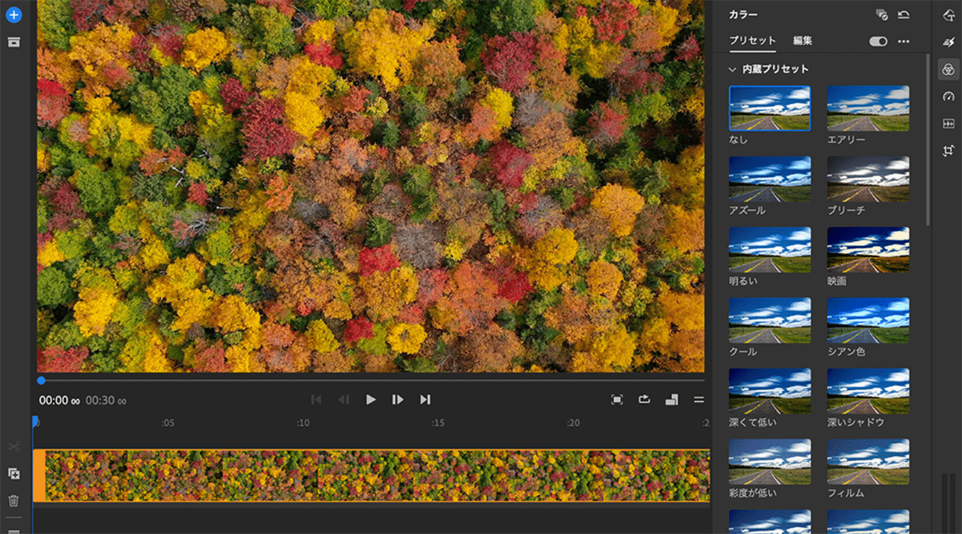The height and width of the screenshot is (534, 962).
Task: Toggle the color adjustments on/off switch
Action: tap(878, 41)
